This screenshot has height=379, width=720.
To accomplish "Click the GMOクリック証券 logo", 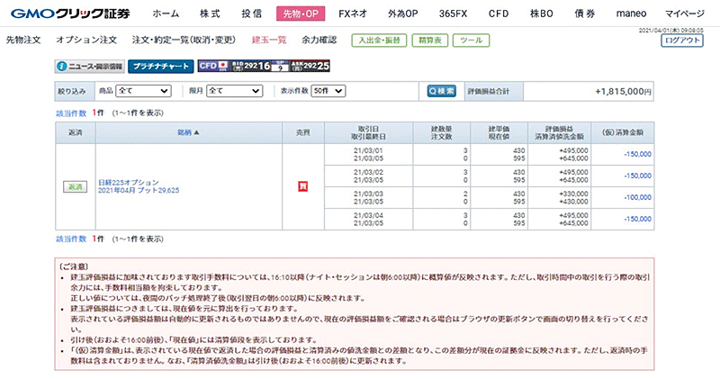I will [67, 14].
